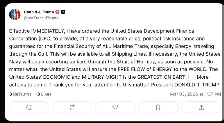The height and width of the screenshot is (123, 224).
Task: Click the red verified checkmark badge
Action: [57, 12]
